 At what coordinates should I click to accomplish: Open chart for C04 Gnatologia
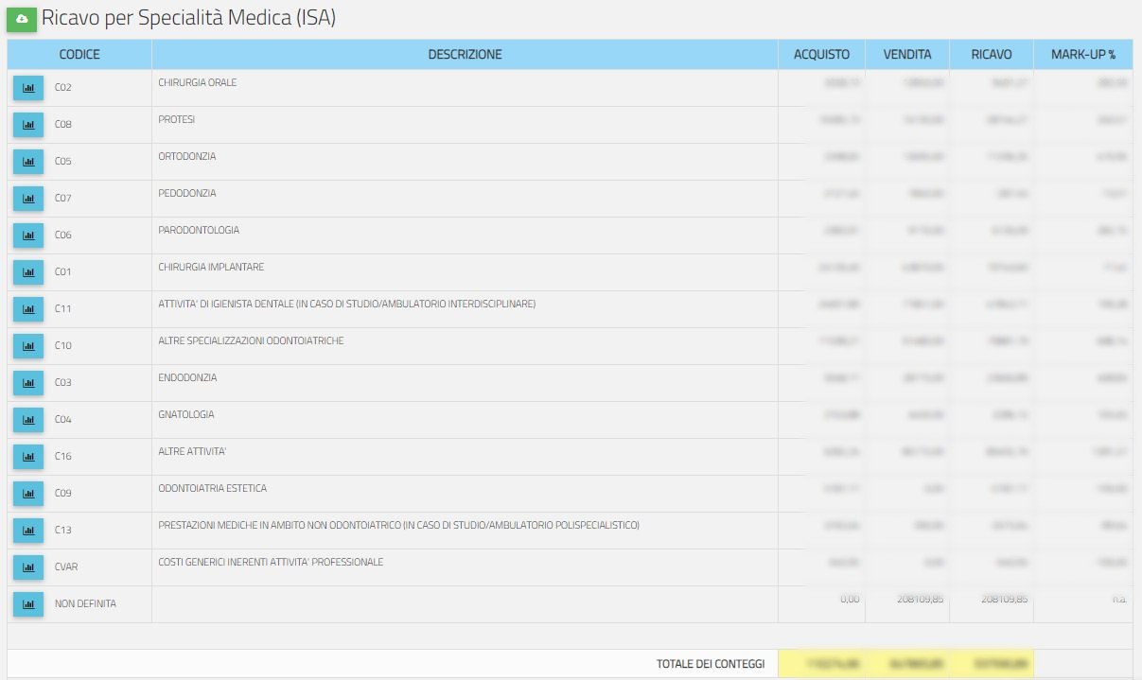(x=28, y=420)
